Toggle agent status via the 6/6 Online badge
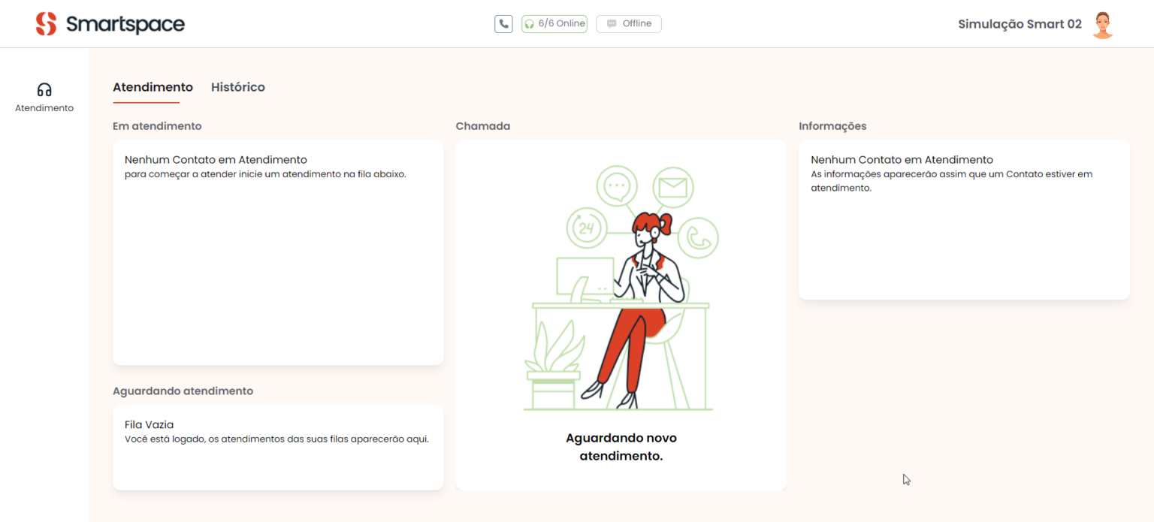Viewport: 1154px width, 522px height. pos(554,23)
